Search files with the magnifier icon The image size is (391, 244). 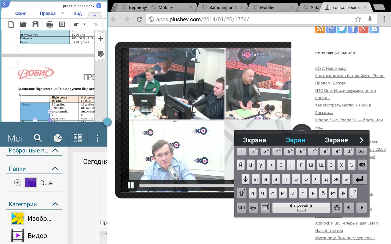[38, 138]
